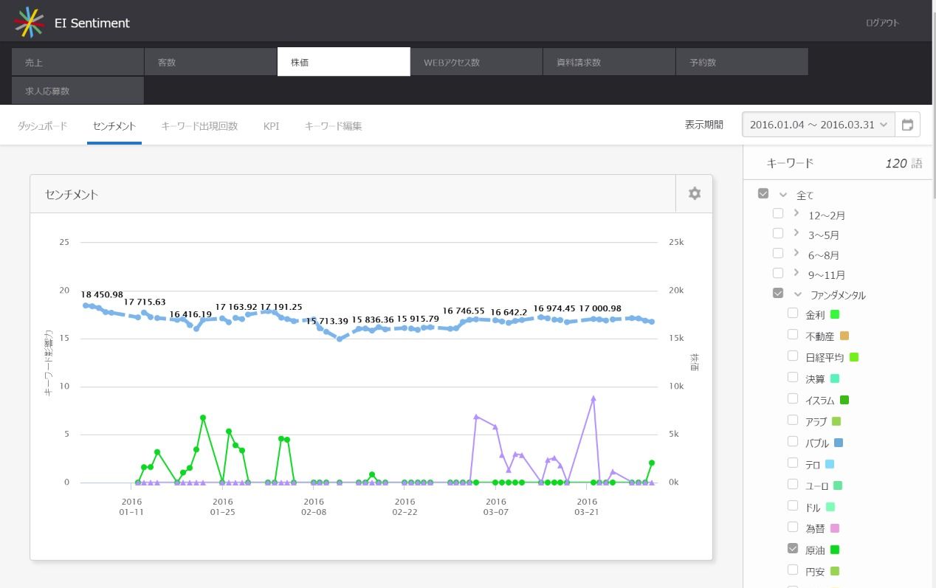Click the バブル blue color swatch

pyautogui.click(x=839, y=443)
